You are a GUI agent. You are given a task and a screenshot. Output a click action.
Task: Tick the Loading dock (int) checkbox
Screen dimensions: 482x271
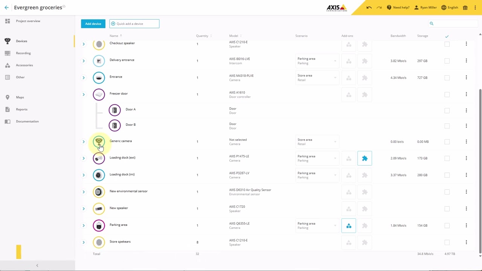(447, 175)
